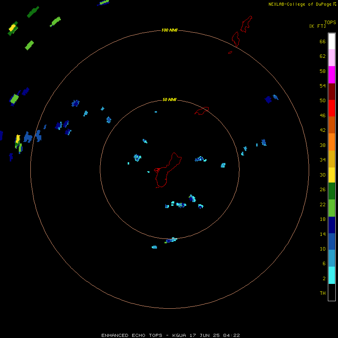338x338 pixels.
Task: Click the Rota island outline on 50 NMI ring
Action: click(202, 111)
